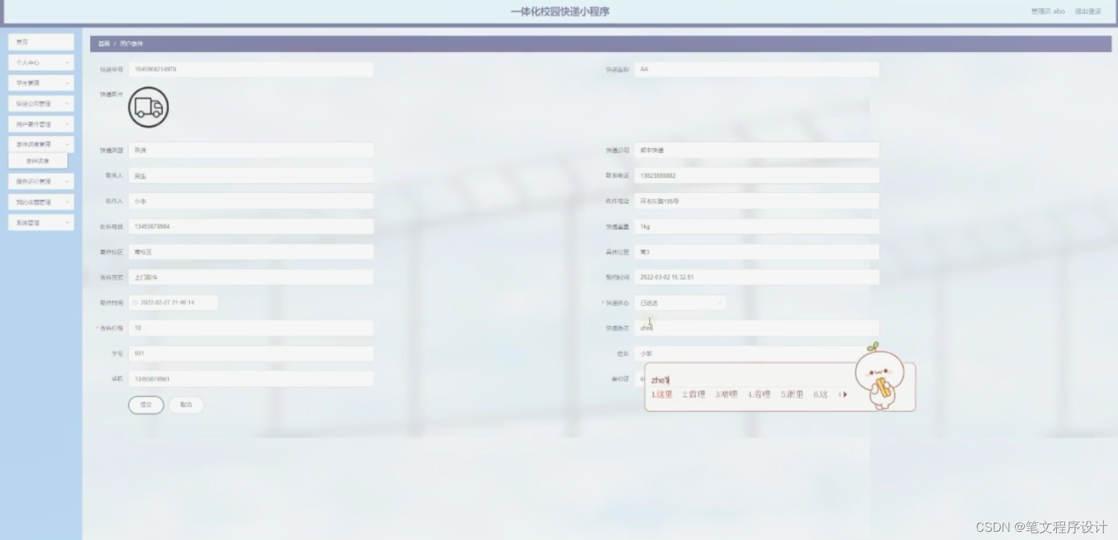Screen dimensions: 1118x540
Task: Open the 快递状态 dropdown showing 已送达
Action: [x=680, y=303]
